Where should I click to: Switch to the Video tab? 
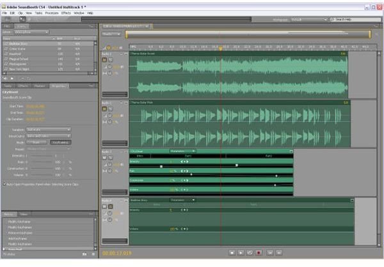tap(24, 214)
